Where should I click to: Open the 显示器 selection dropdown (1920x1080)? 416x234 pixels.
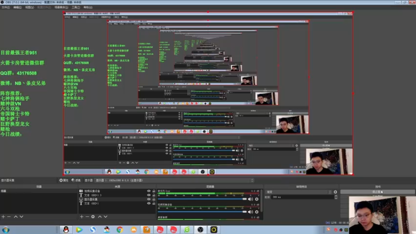(175, 180)
